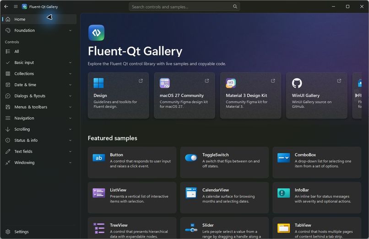Click the Navigation lines icon

8,118
